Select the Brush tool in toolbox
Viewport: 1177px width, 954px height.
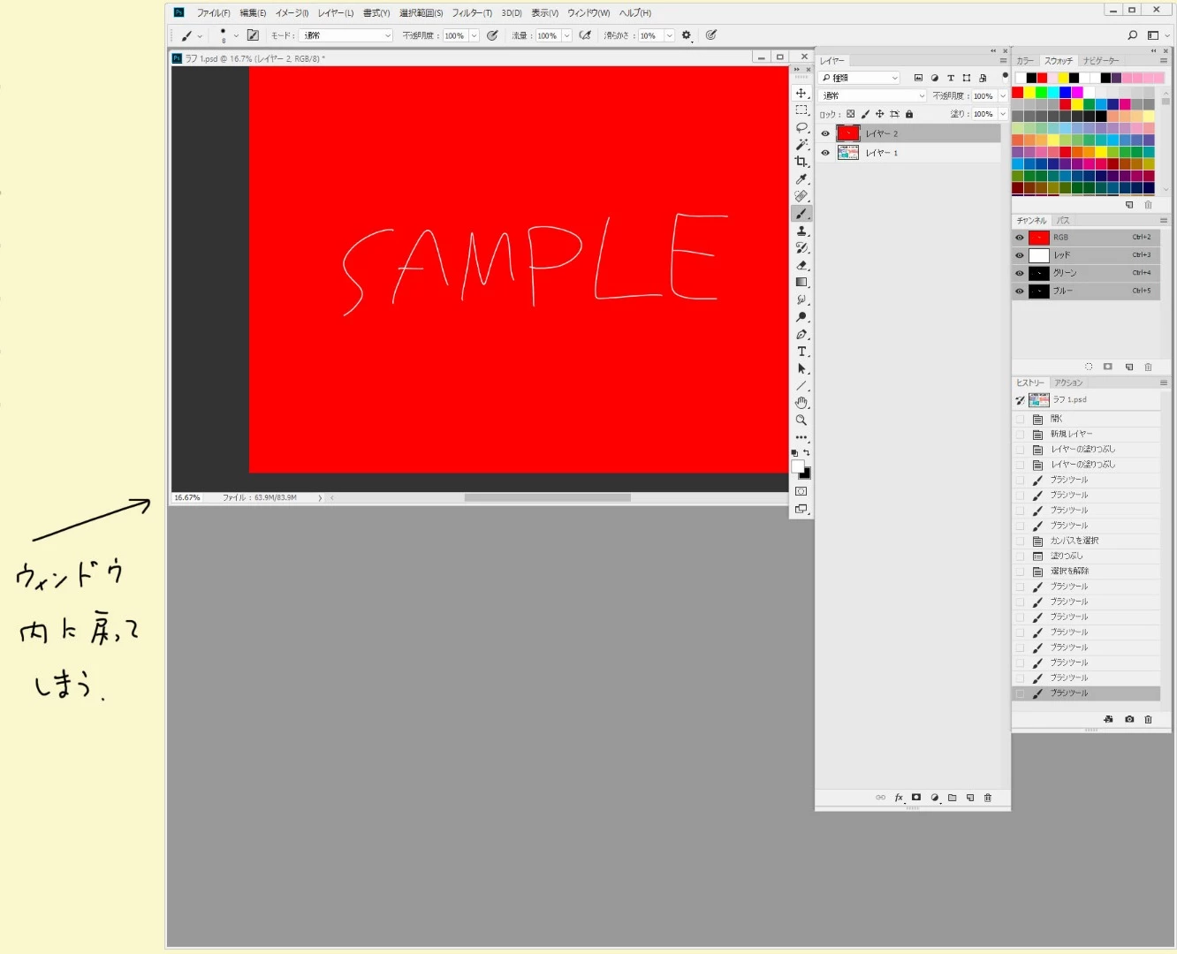(801, 214)
